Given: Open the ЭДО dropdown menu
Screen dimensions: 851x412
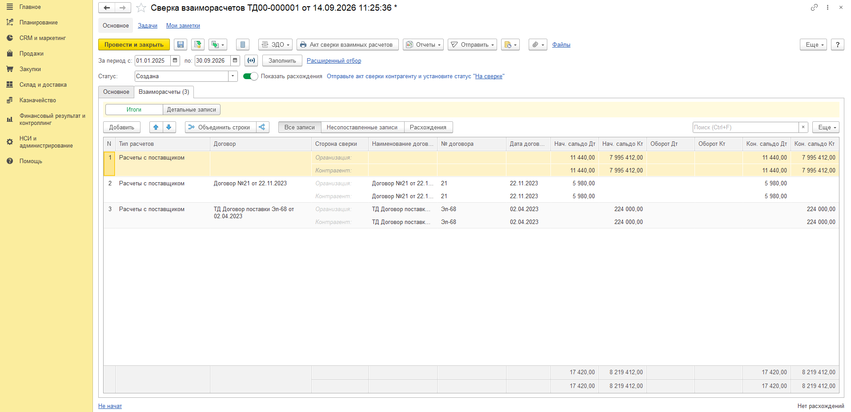Looking at the screenshot, I should (x=275, y=44).
